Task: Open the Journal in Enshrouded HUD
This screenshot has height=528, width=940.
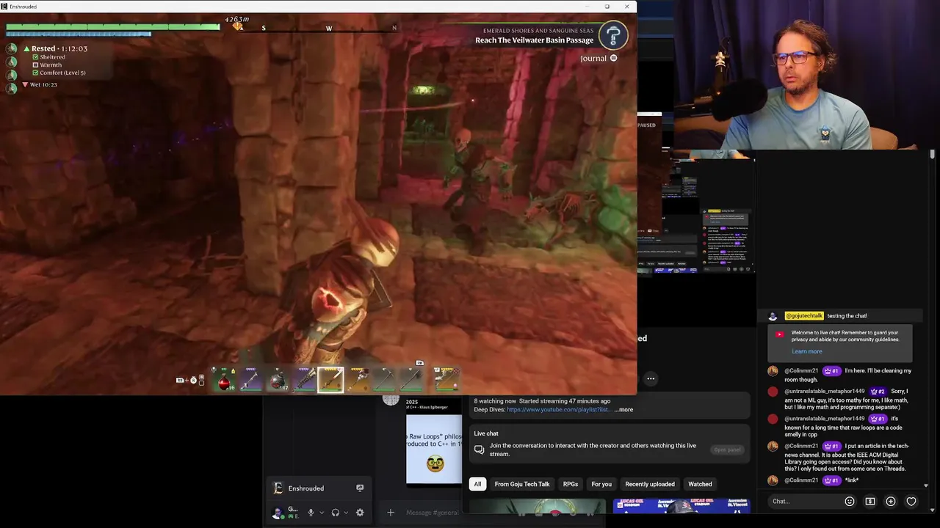Action: 599,58
